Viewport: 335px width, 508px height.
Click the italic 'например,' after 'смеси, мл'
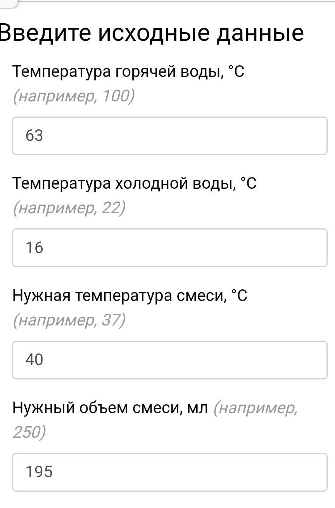[x=256, y=408]
